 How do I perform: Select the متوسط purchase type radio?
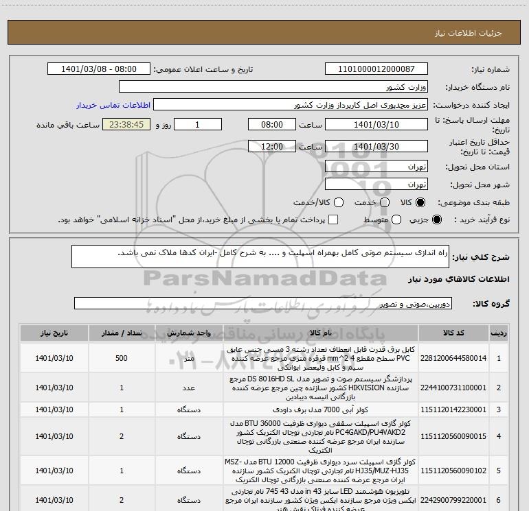(396, 219)
